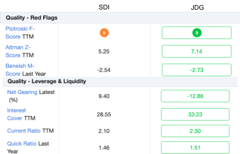Image resolution: width=240 pixels, height=154 pixels.
Task: Open the Quick Ratio link
Action: (22, 144)
